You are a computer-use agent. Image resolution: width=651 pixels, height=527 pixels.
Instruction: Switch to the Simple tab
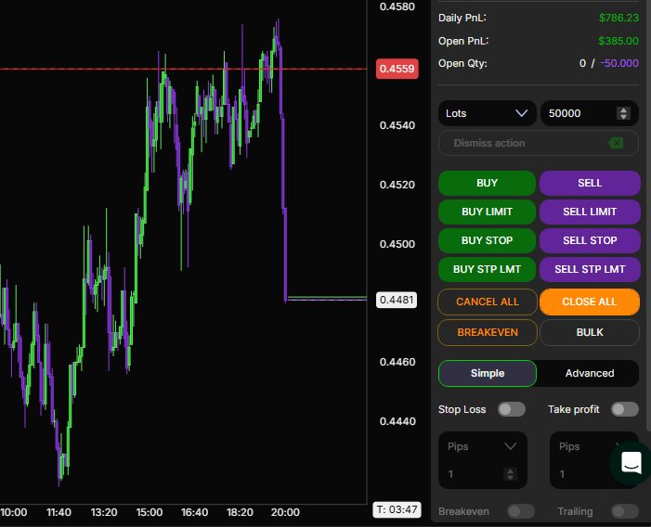(x=488, y=373)
